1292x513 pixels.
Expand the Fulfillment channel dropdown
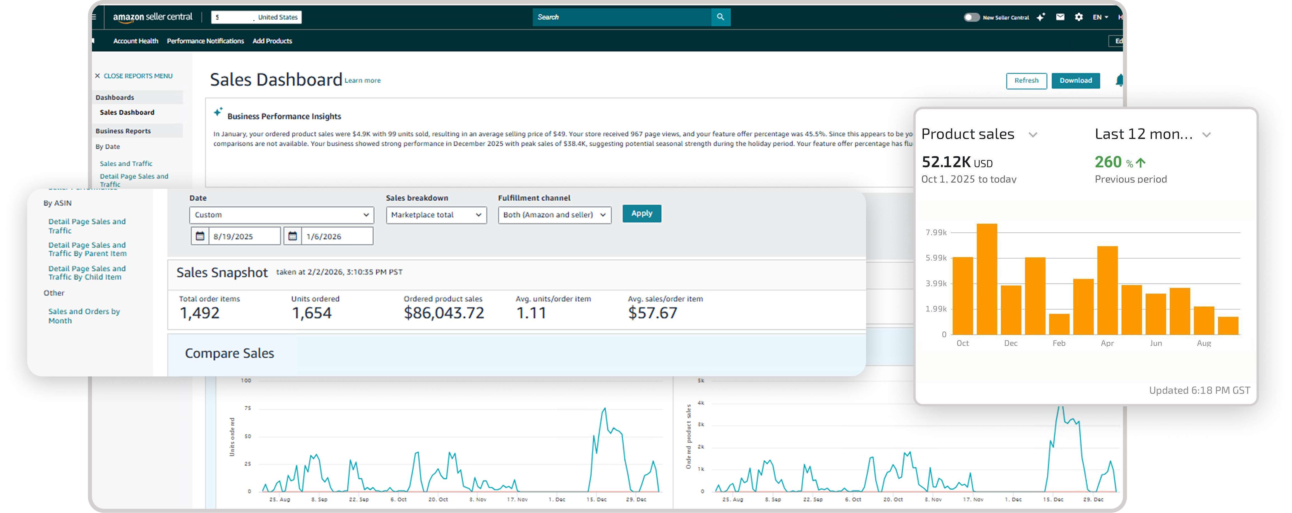pos(554,215)
